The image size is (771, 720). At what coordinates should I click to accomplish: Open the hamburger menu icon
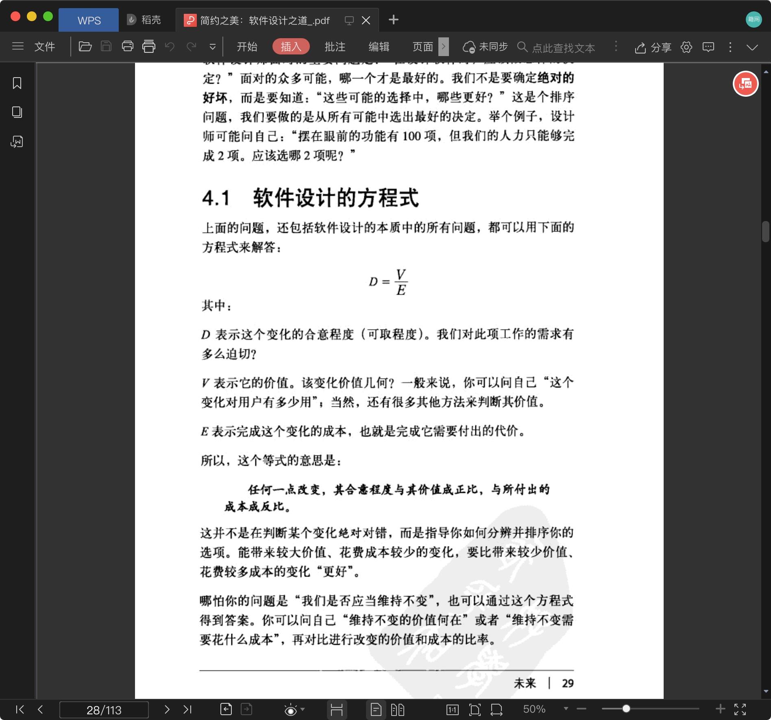17,46
